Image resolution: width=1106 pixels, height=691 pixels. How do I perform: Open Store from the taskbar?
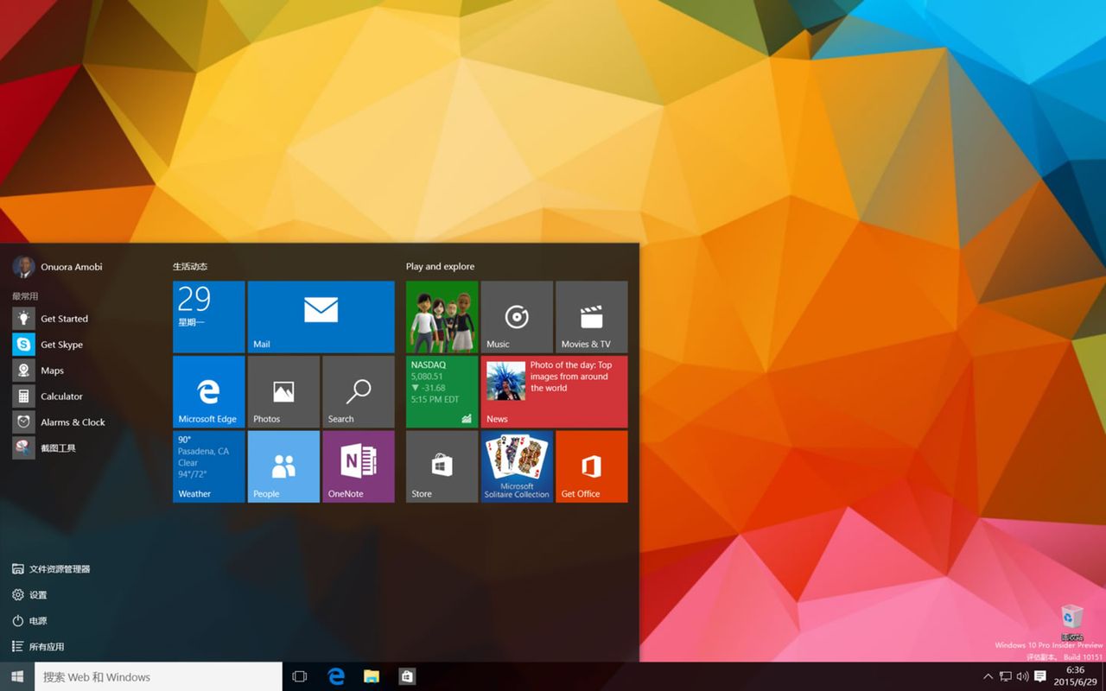[407, 677]
